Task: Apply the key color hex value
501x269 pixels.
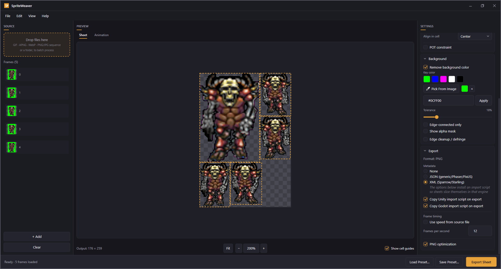Action: pos(484,100)
